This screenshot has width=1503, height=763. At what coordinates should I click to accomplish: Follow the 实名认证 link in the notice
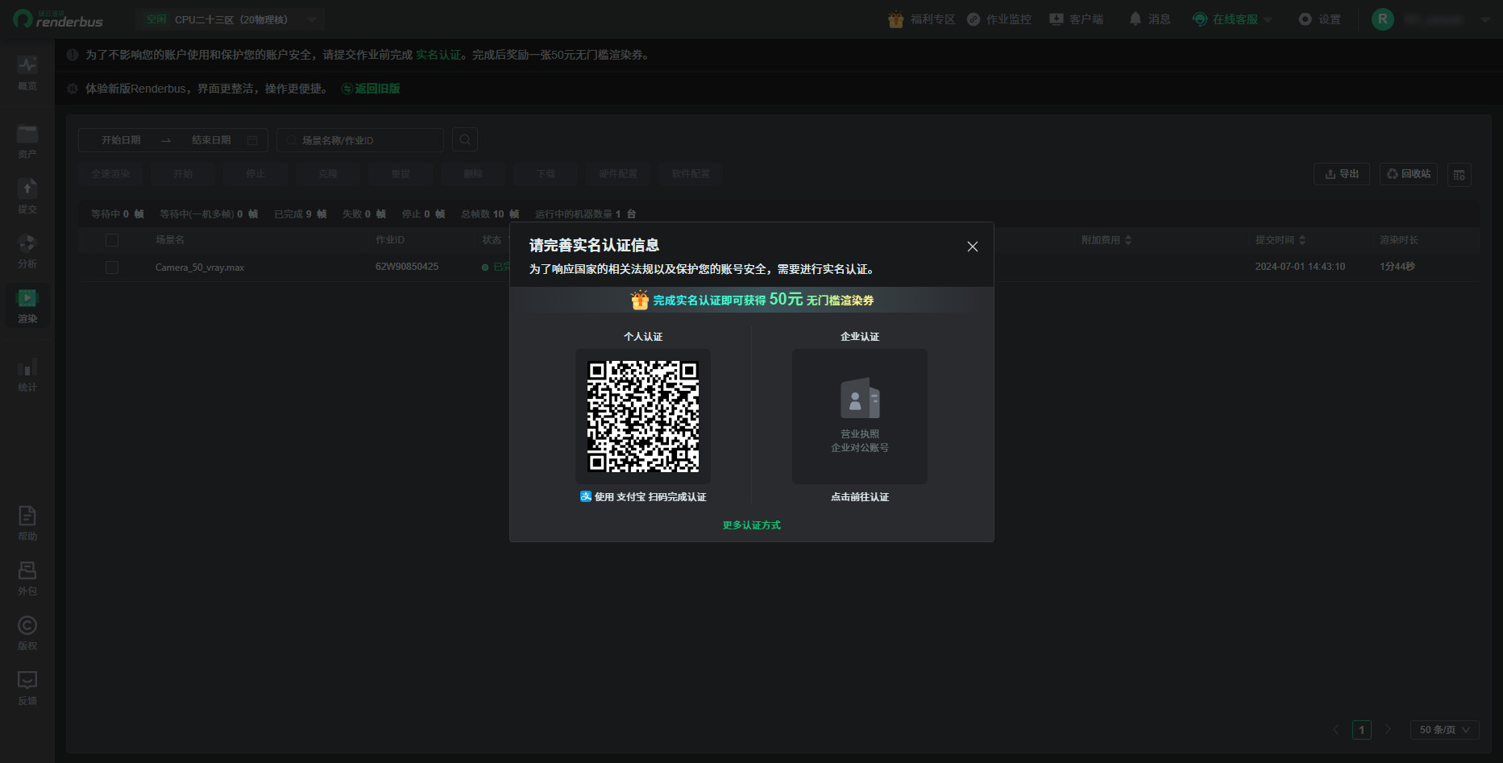pos(438,55)
